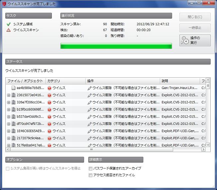Expand the 517fe6ba9417e6 archive row
Screen dimensions: 217x190
pyautogui.click(x=9, y=145)
